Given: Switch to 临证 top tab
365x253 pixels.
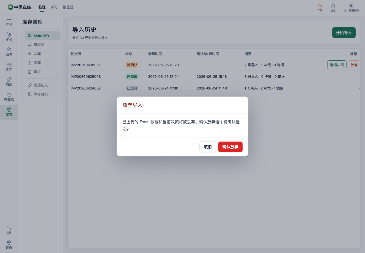Looking at the screenshot, I should (42, 7).
